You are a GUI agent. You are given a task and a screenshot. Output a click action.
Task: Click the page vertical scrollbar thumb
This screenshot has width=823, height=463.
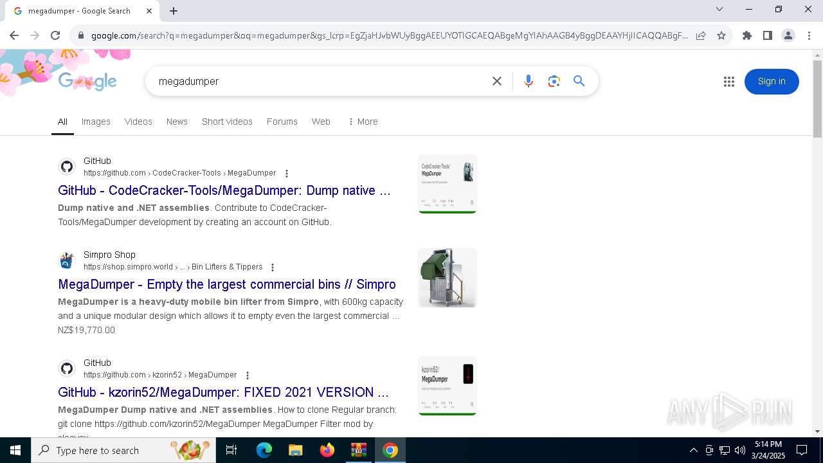point(817,98)
